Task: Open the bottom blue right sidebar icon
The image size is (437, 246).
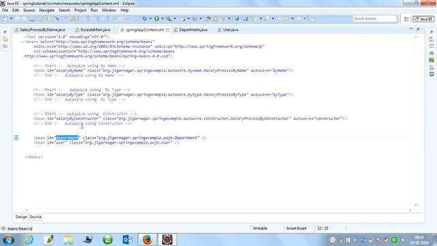Action: pyautogui.click(x=432, y=74)
